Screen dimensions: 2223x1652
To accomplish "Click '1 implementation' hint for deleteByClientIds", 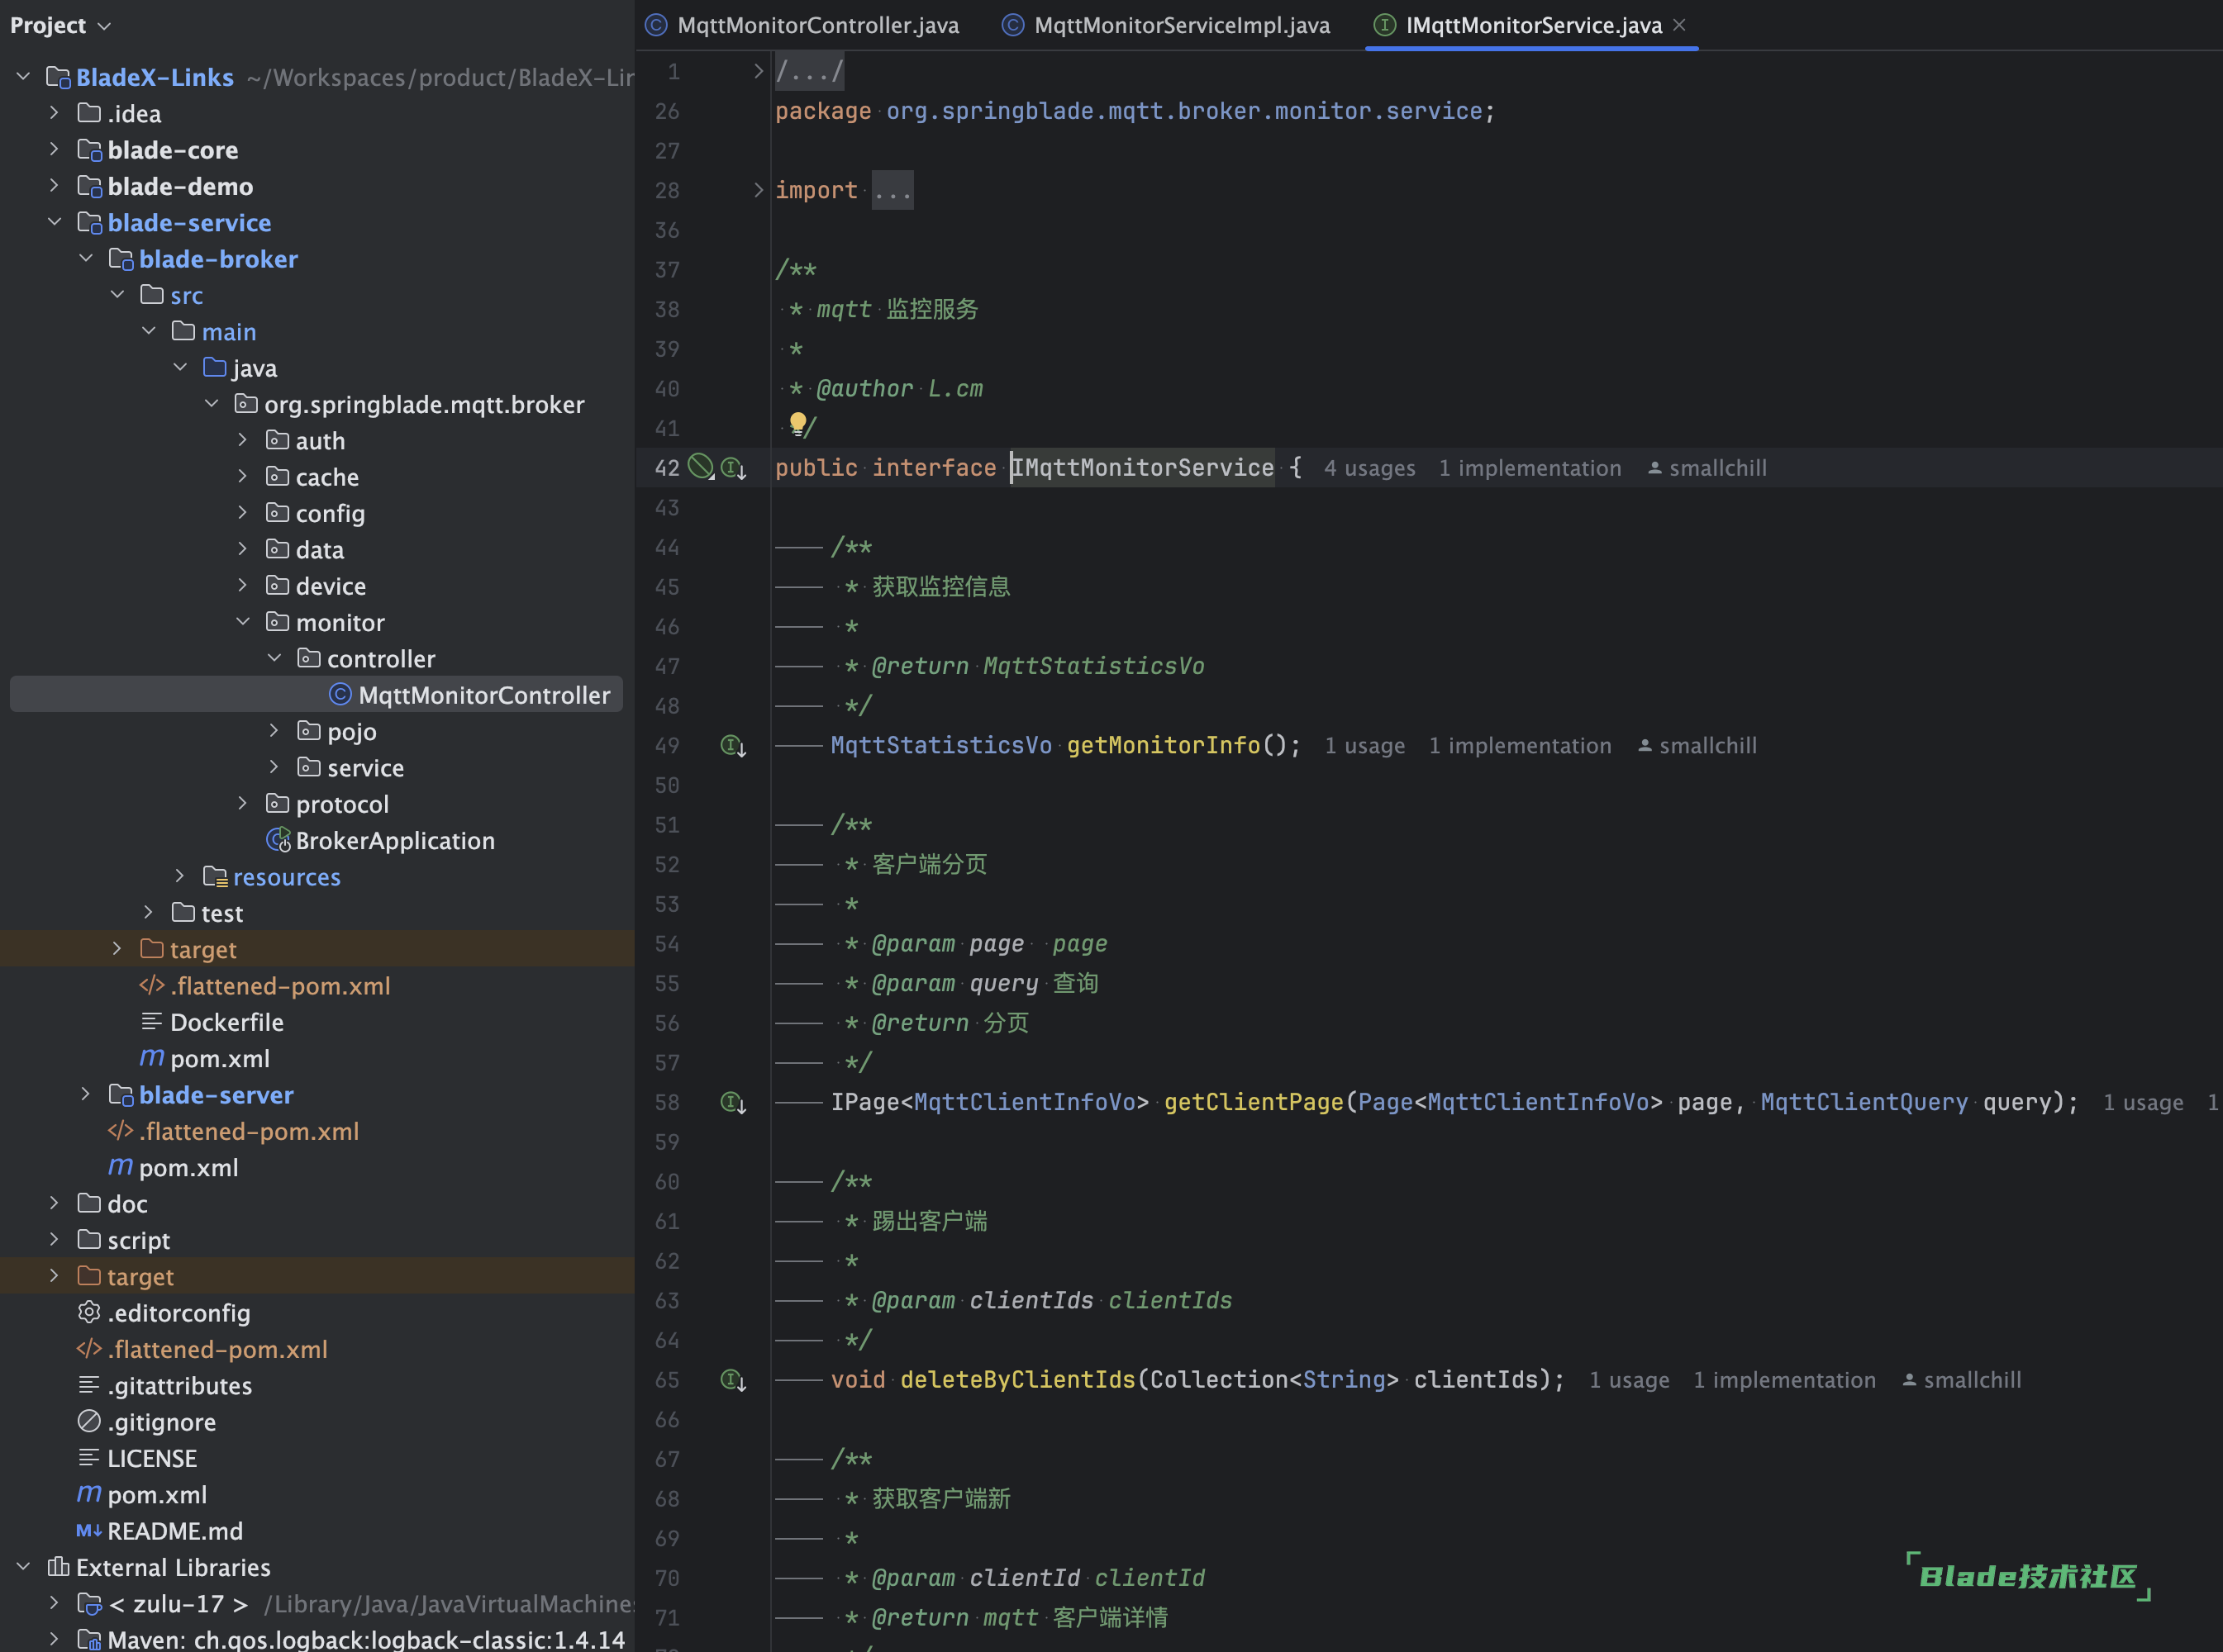I will 1784,1381.
